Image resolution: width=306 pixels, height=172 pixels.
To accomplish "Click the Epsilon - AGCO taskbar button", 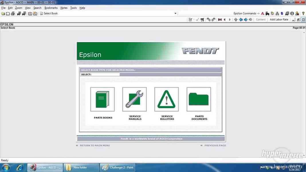I will (x=45, y=167).
